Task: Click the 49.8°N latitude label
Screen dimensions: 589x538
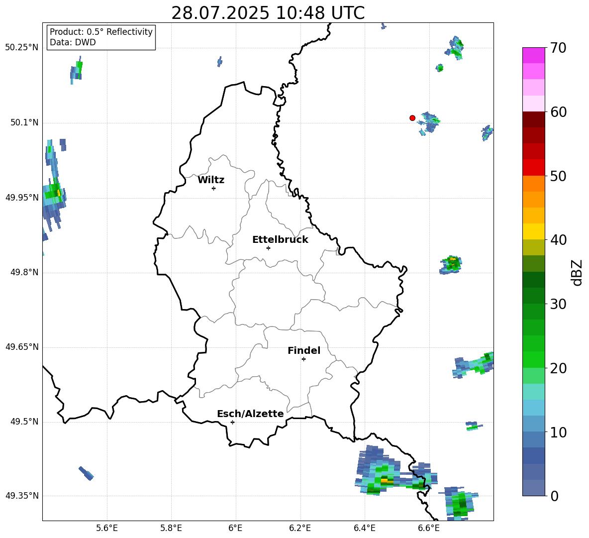Action: 24,272
